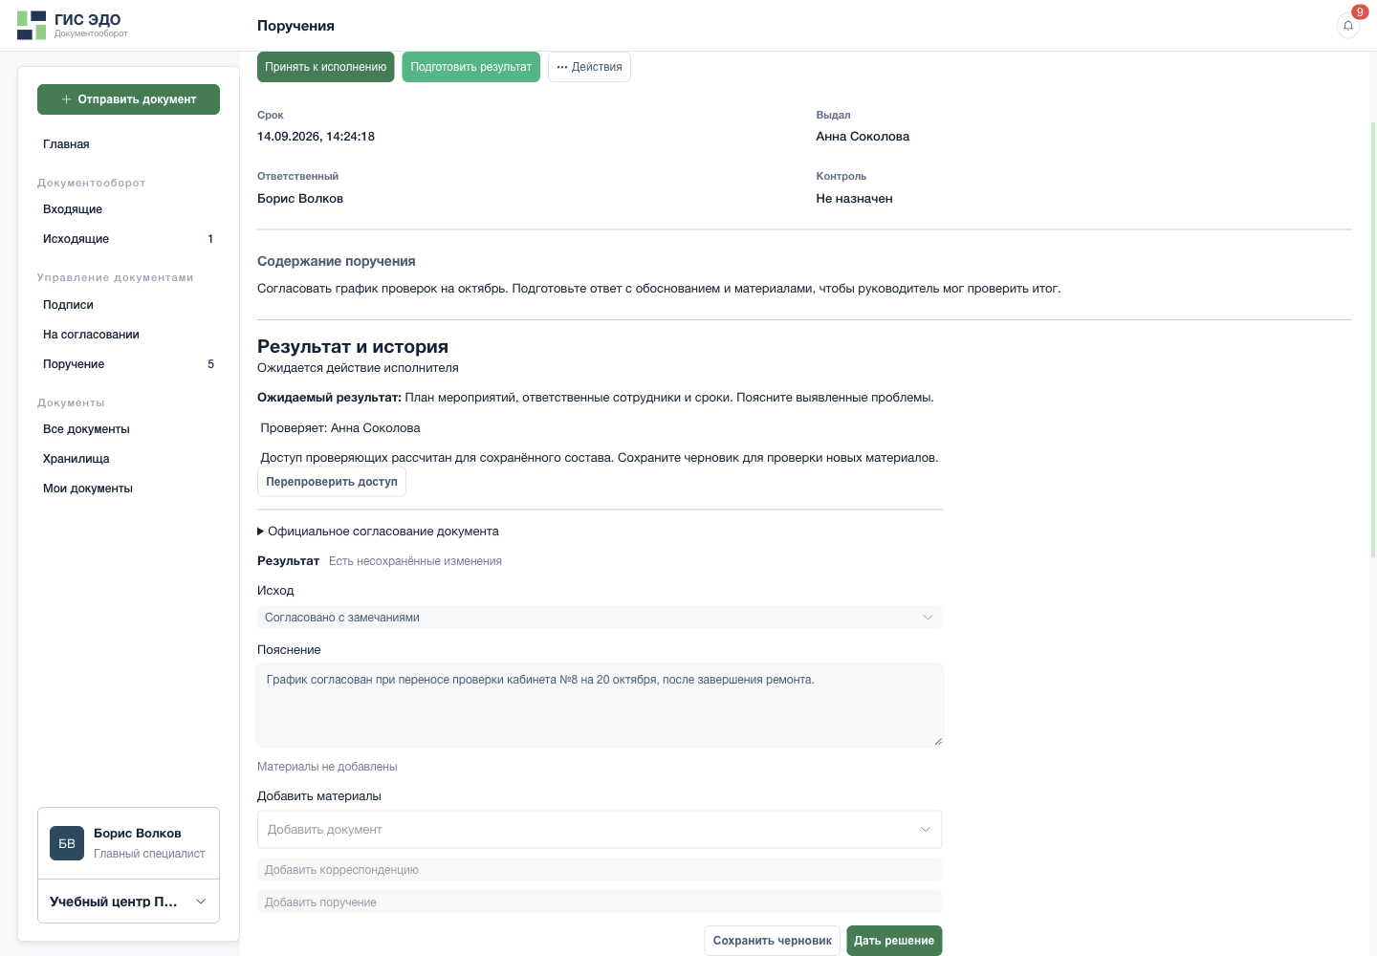The image size is (1377, 956).
Task: Click the plus icon on Отправить документ
Action: (x=66, y=99)
